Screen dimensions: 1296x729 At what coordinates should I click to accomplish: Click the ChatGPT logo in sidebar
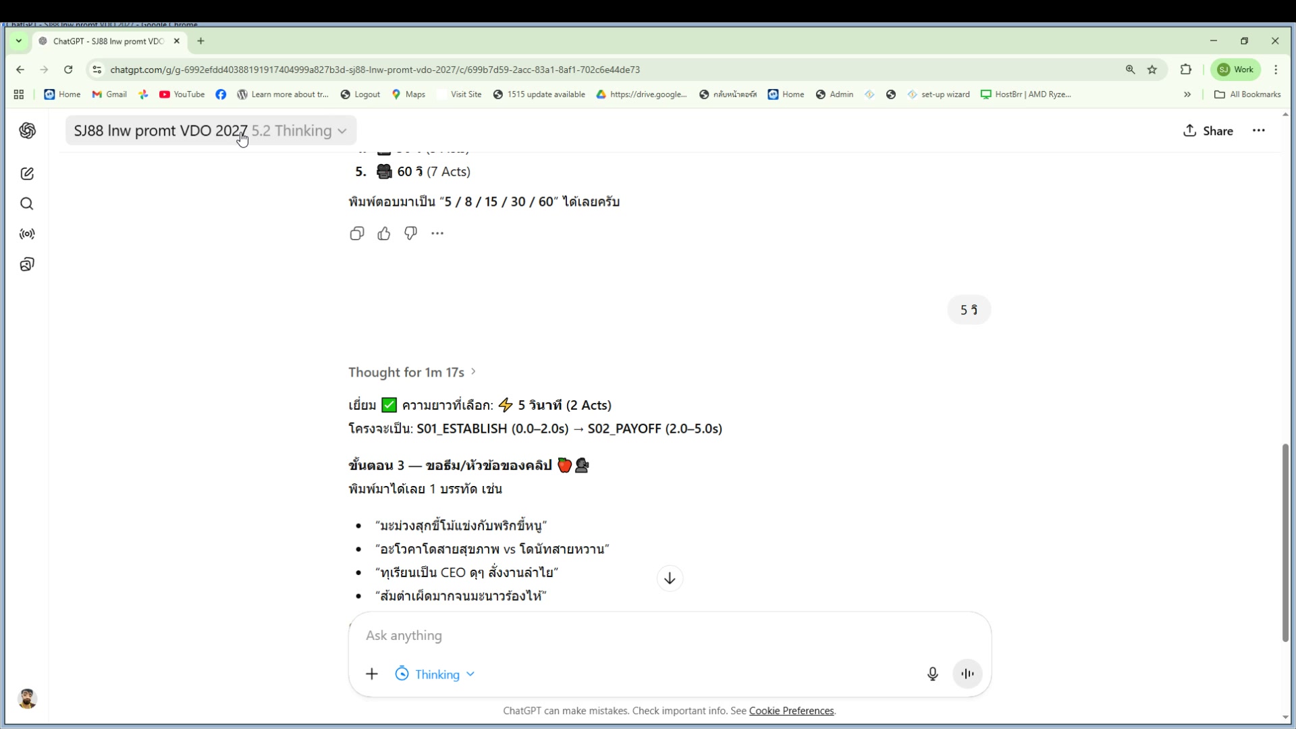[x=27, y=131]
